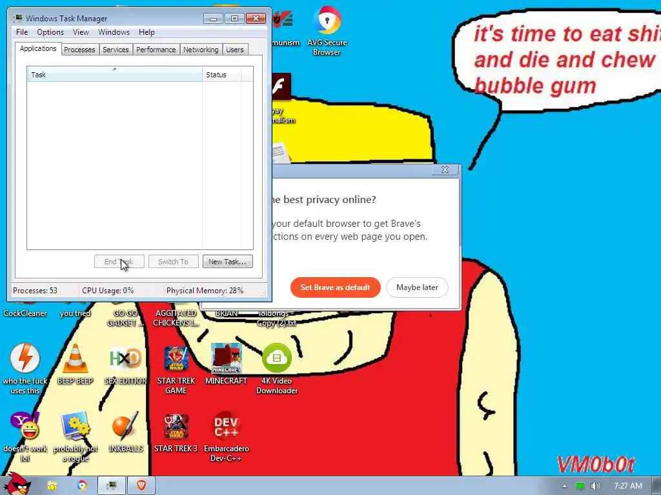Image resolution: width=661 pixels, height=495 pixels.
Task: Open the MINECRAFT desktop icon
Action: [x=226, y=364]
